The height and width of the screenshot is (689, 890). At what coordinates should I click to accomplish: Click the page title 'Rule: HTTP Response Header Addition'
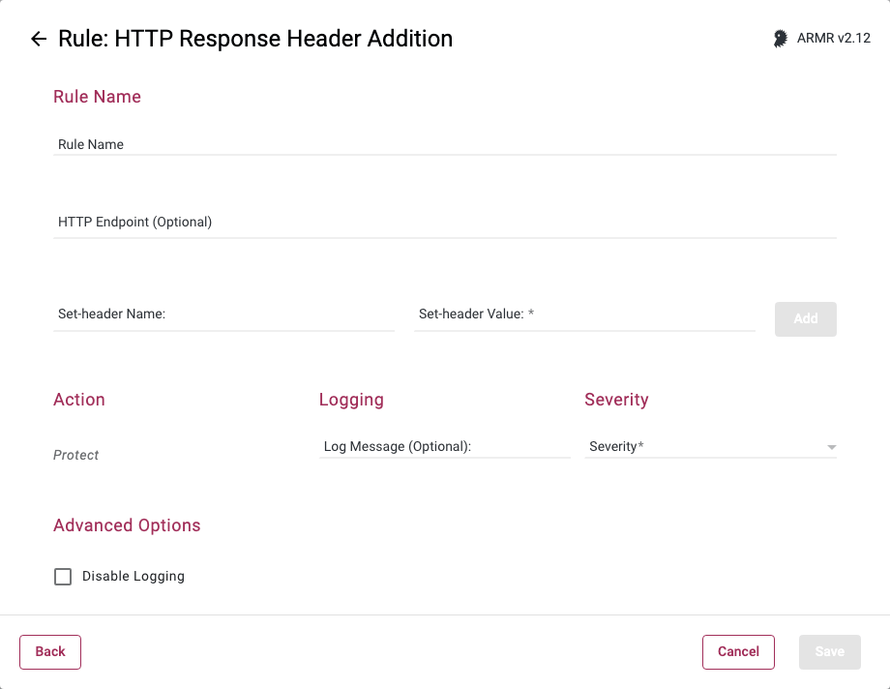click(255, 39)
